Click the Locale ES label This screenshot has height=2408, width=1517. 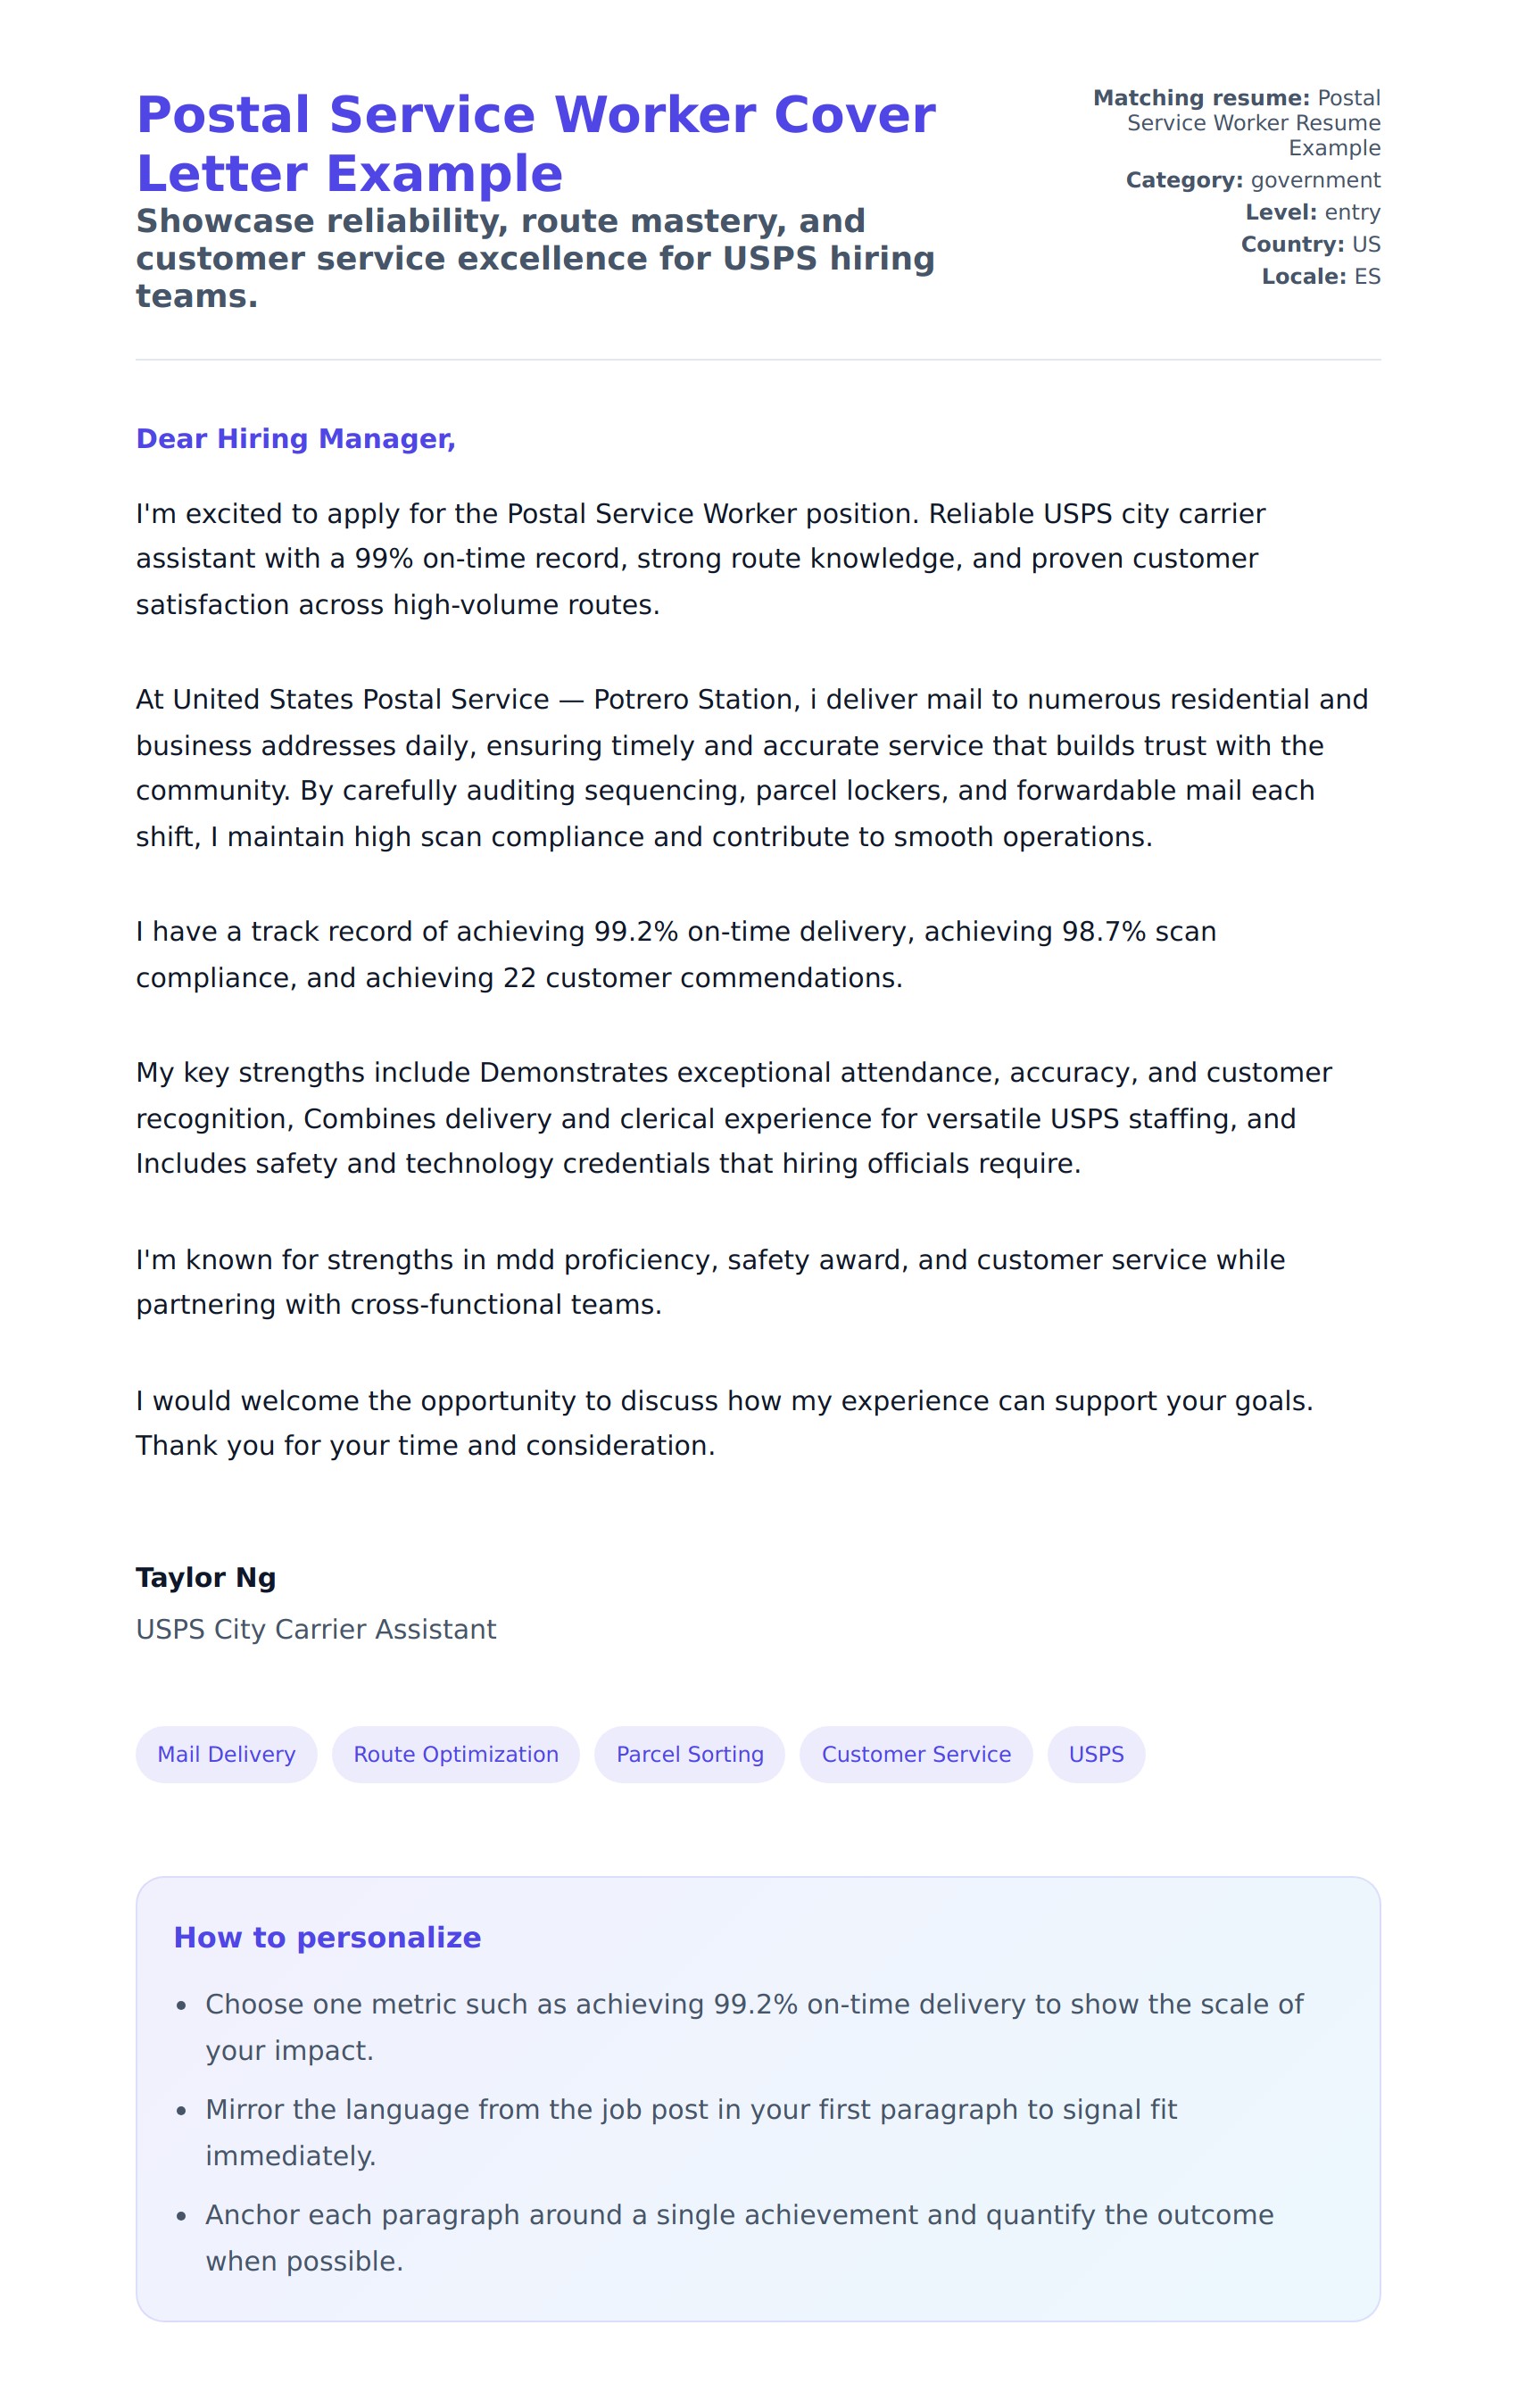point(1320,276)
